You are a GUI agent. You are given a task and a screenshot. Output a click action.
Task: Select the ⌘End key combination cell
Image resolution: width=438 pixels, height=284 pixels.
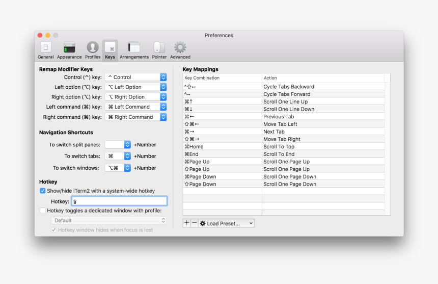(223, 154)
